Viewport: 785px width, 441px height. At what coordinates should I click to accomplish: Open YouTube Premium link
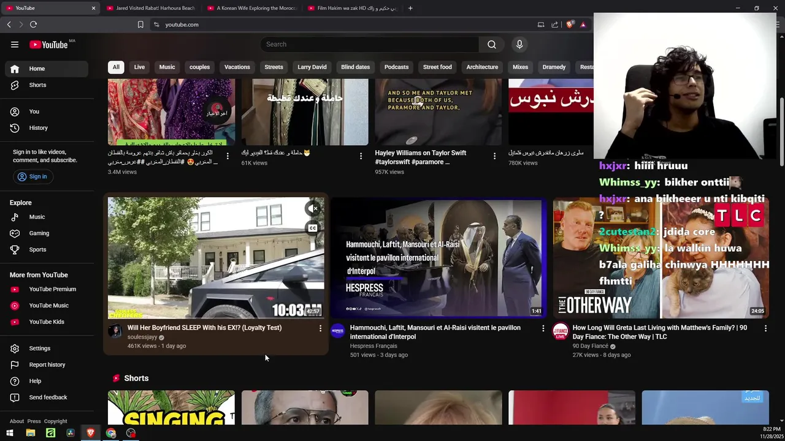point(48,289)
